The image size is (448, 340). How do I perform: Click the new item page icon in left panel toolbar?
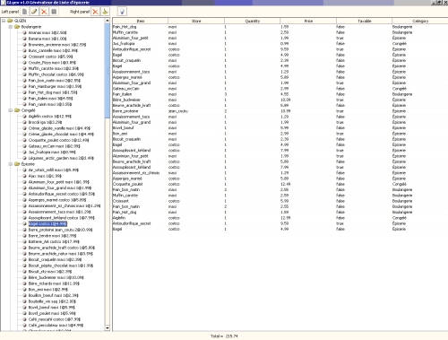[24, 12]
